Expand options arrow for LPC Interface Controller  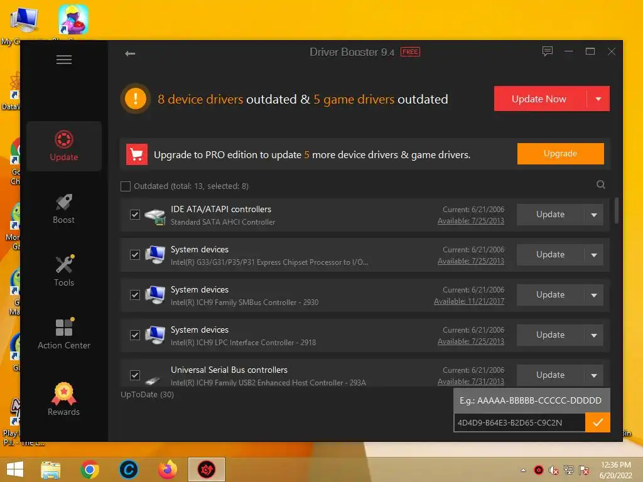point(594,335)
